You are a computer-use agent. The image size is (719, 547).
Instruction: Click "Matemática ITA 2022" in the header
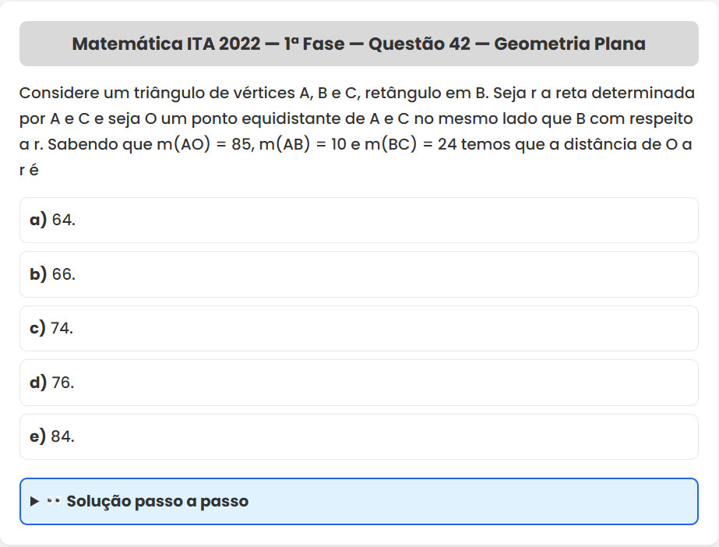click(x=166, y=44)
